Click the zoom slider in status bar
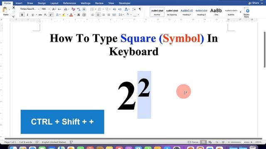This screenshot has height=149, width=266. pos(240,142)
